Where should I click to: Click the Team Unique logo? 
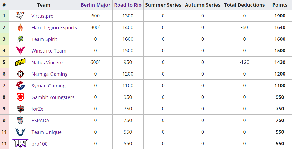[20, 132]
